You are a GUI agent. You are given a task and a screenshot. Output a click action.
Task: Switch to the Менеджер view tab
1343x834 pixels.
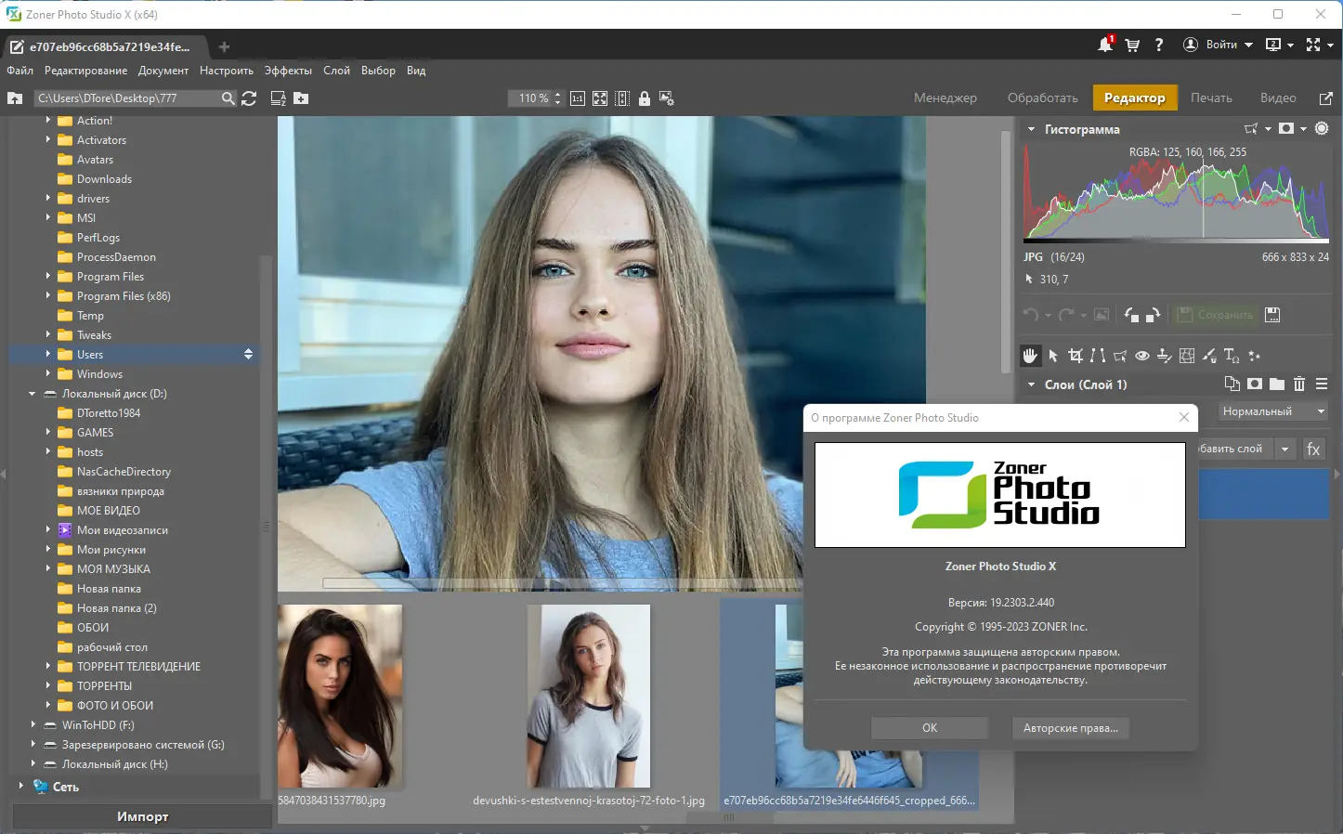(x=945, y=97)
